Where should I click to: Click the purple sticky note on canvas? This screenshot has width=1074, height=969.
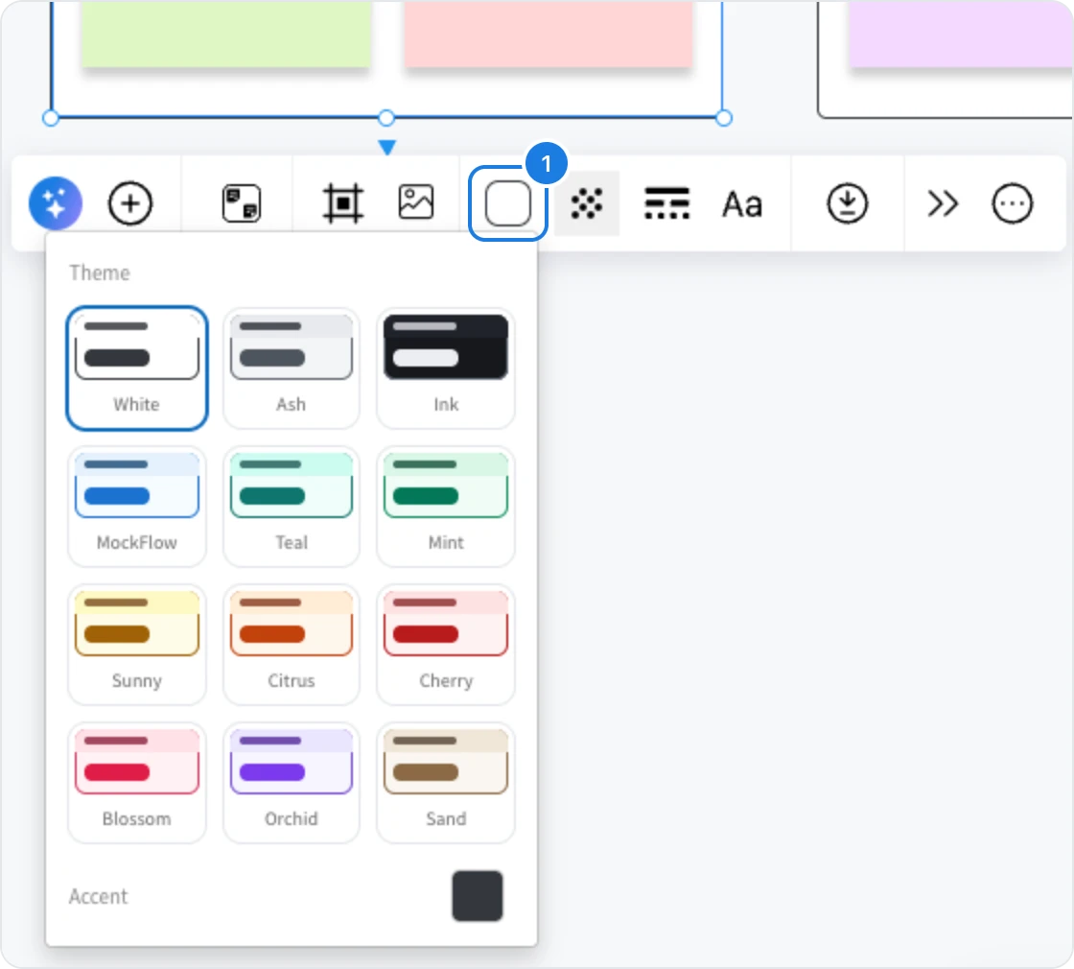[x=960, y=34]
